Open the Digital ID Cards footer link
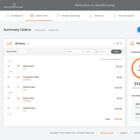This screenshot has width=140, height=140. [107, 133]
